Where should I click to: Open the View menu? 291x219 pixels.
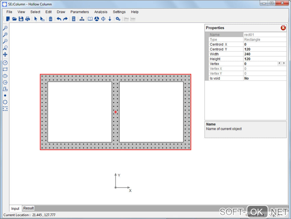pyautogui.click(x=21, y=12)
